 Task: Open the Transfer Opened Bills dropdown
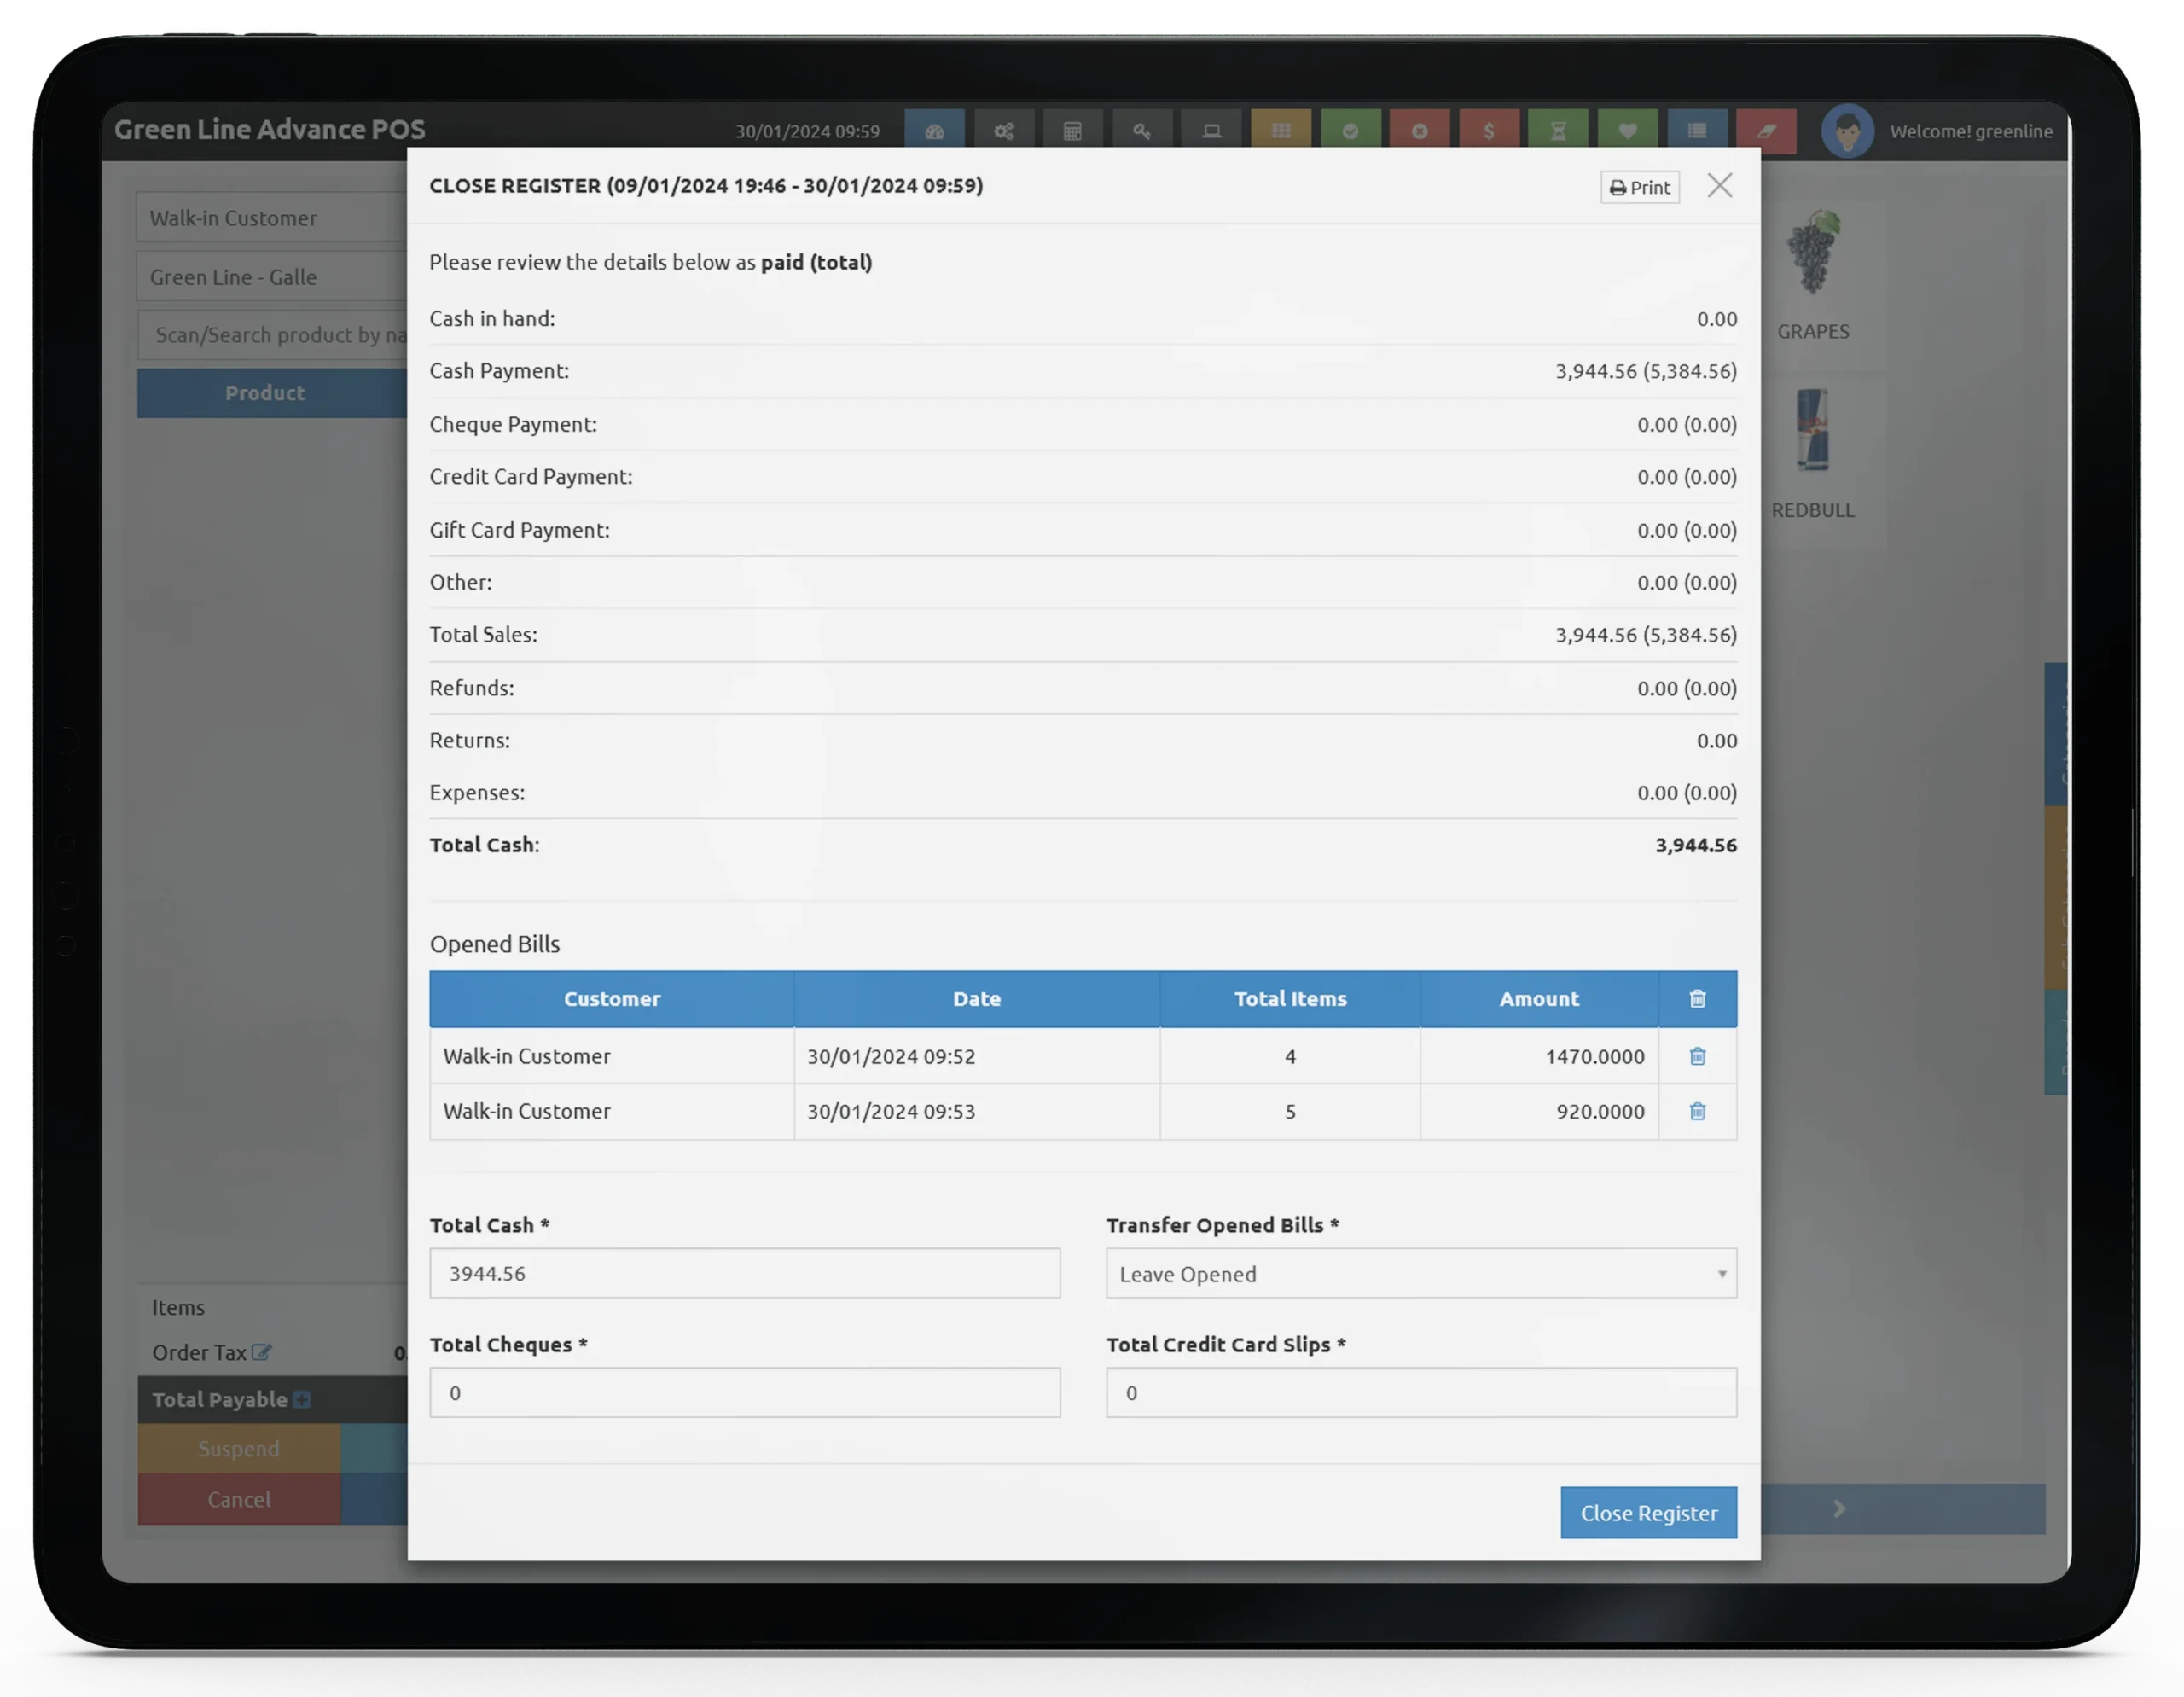(1420, 1273)
